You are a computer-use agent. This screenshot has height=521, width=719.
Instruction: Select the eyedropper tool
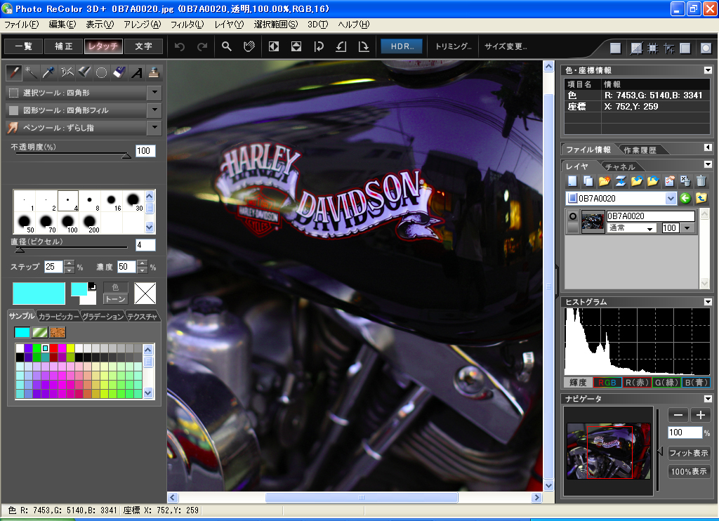tap(48, 72)
